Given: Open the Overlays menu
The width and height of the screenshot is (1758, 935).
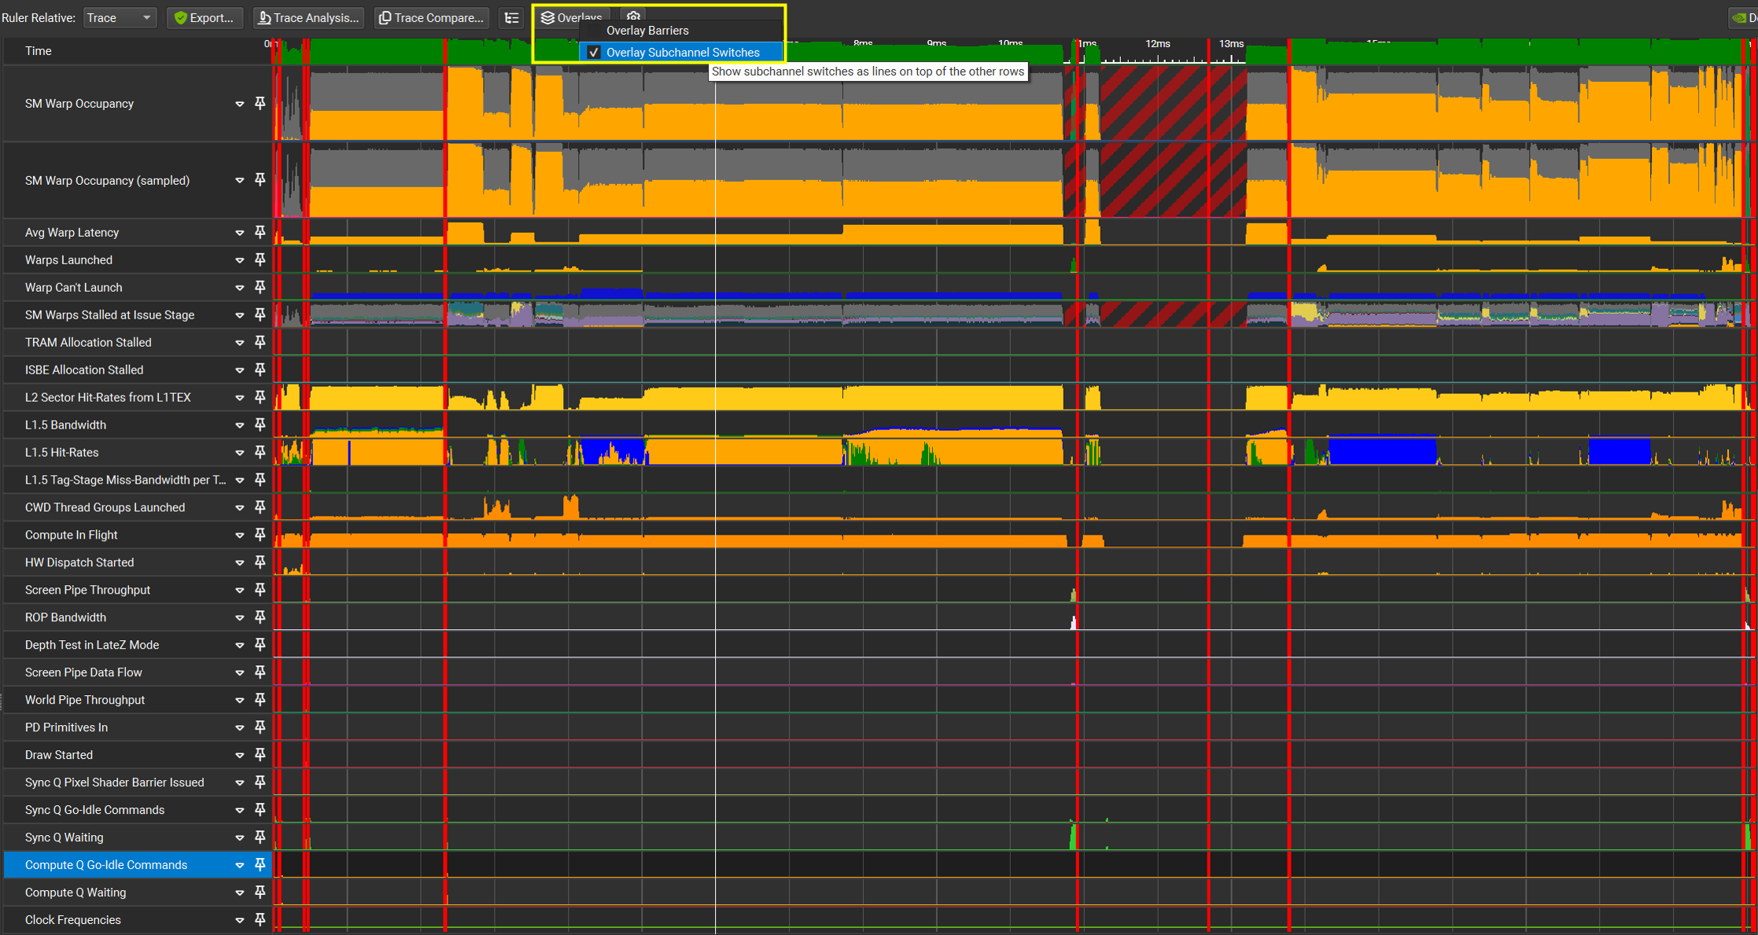Looking at the screenshot, I should coord(571,17).
